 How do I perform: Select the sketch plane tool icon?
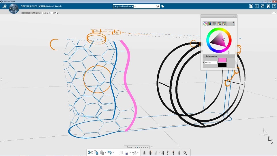tap(134, 153)
